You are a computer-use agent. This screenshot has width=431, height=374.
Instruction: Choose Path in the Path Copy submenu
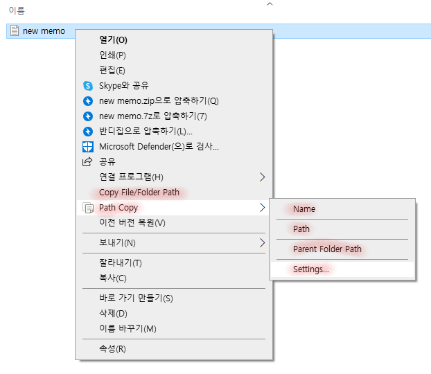pos(342,229)
